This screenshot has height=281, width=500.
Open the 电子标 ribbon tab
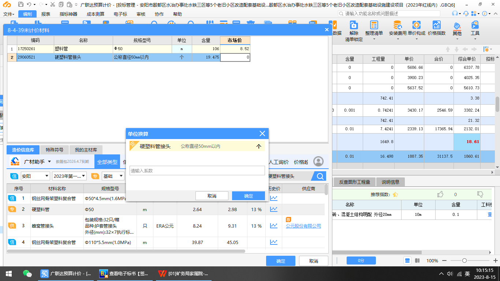tap(120, 14)
